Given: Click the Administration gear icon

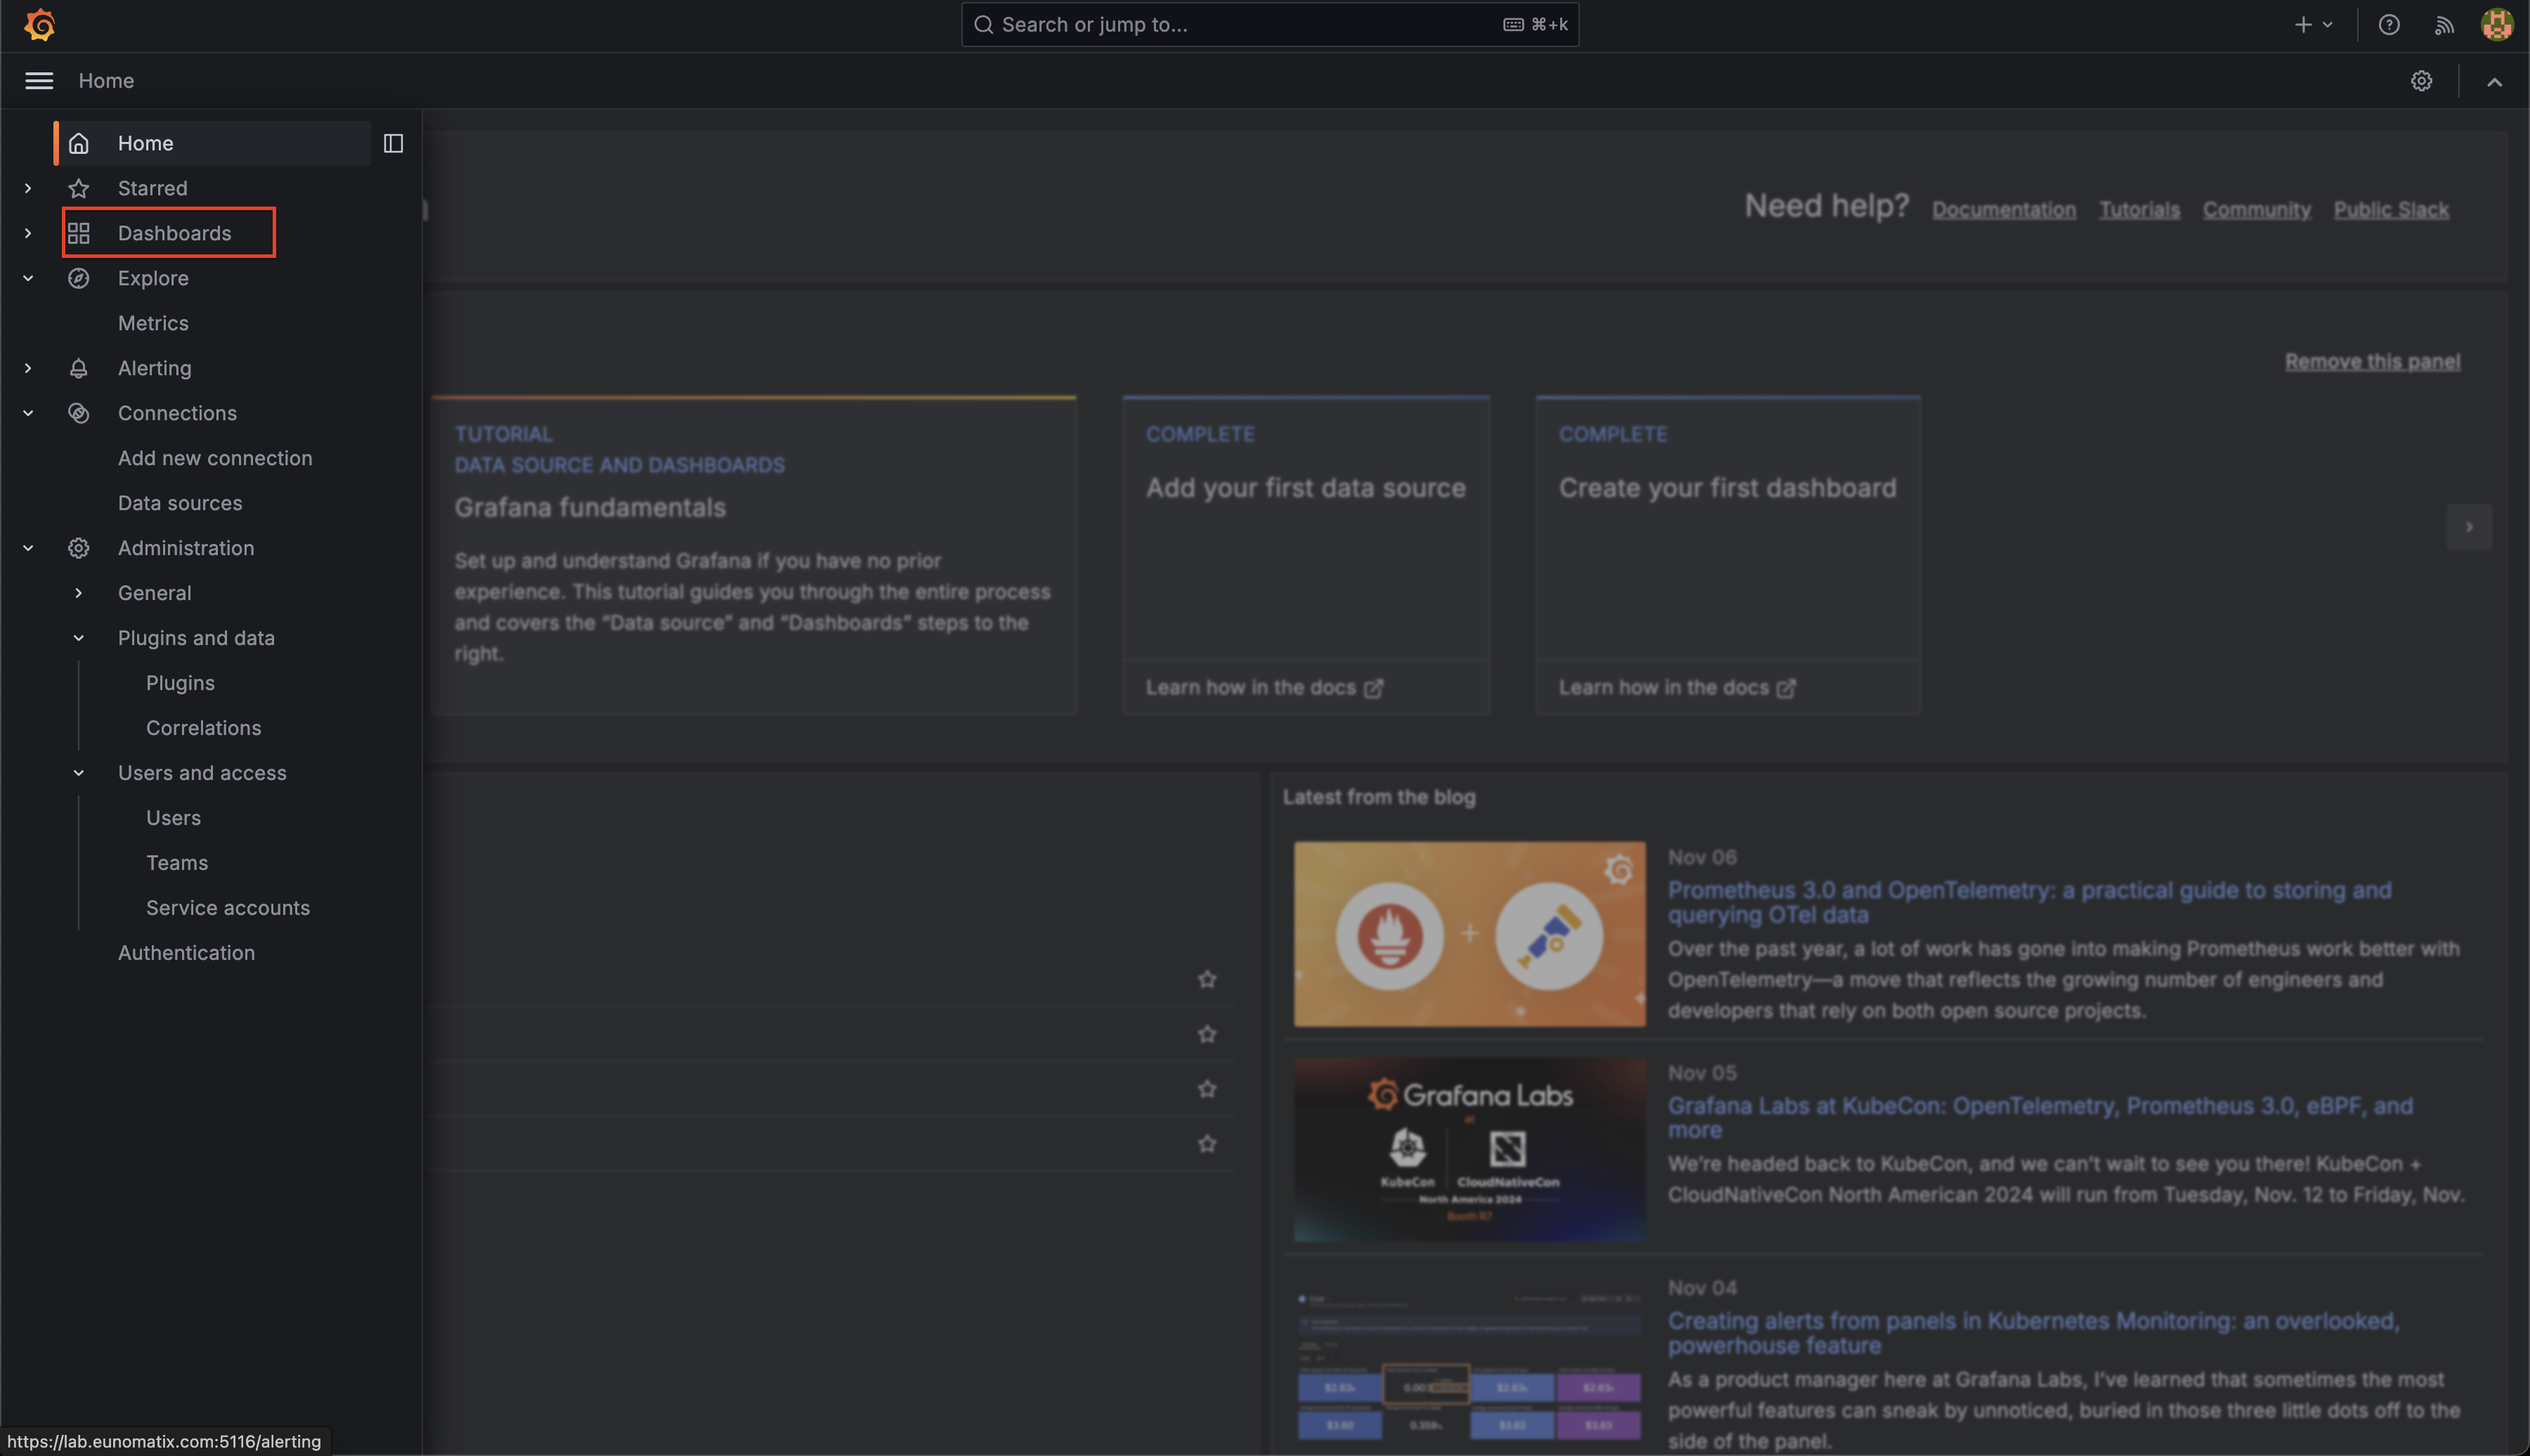Looking at the screenshot, I should [x=79, y=548].
